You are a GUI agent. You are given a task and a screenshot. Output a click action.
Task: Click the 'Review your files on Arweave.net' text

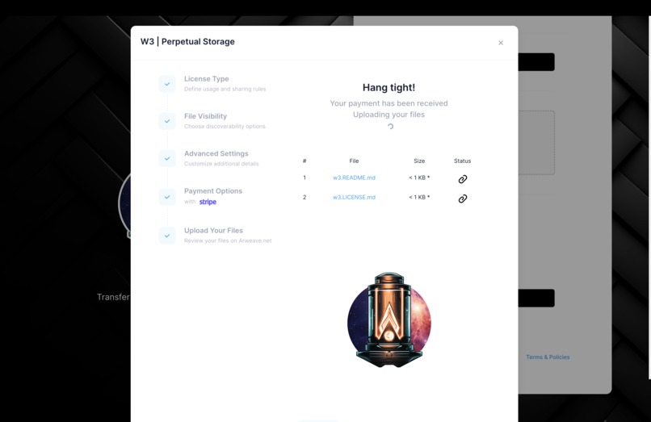pyautogui.click(x=228, y=240)
